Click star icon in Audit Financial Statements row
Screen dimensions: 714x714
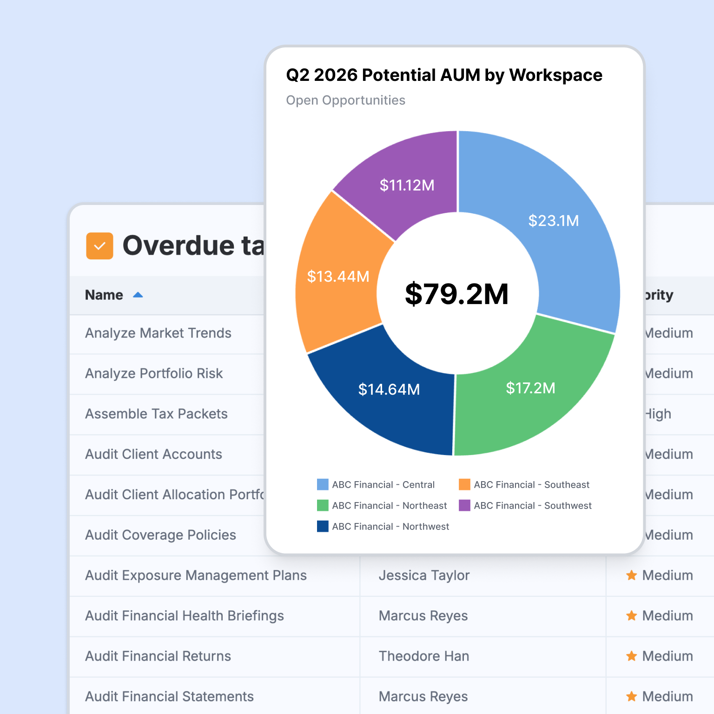631,697
